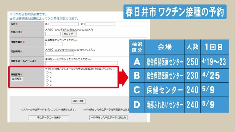Focus the 接種券番号 input field
Viewport: 235px width, 132px height.
(x=54, y=44)
